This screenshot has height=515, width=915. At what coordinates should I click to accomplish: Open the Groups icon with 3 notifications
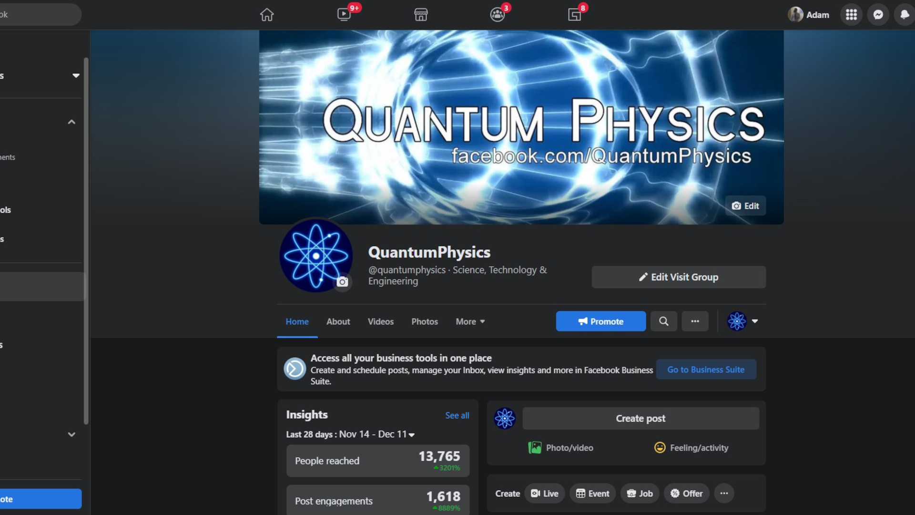(x=498, y=15)
